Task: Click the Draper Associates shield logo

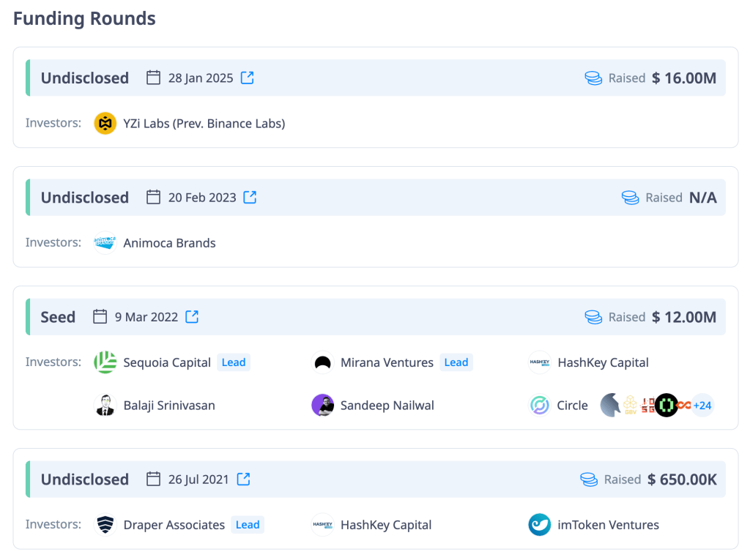Action: point(105,525)
